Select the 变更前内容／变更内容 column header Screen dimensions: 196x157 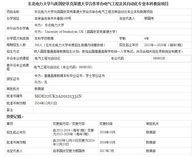pos(69,124)
